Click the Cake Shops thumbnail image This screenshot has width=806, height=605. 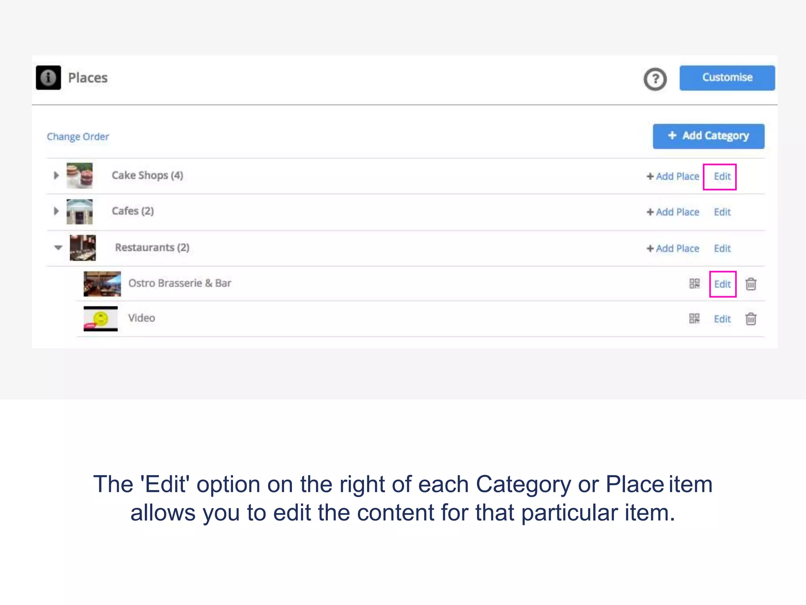pos(79,175)
